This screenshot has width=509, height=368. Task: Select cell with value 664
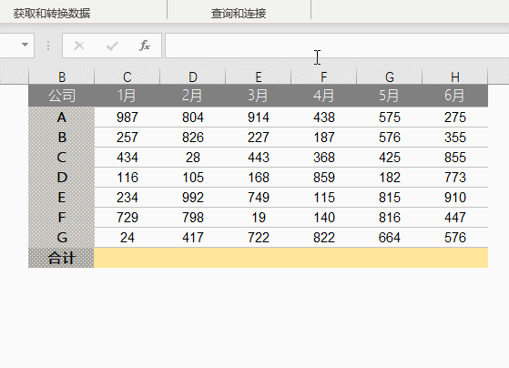coord(390,238)
